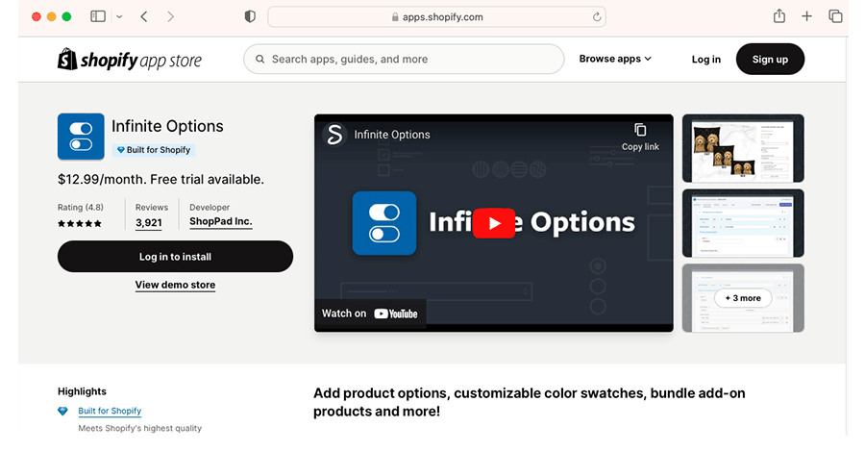Viewport: 865px width, 452px height.
Task: Open the Safari share icon
Action: click(778, 16)
